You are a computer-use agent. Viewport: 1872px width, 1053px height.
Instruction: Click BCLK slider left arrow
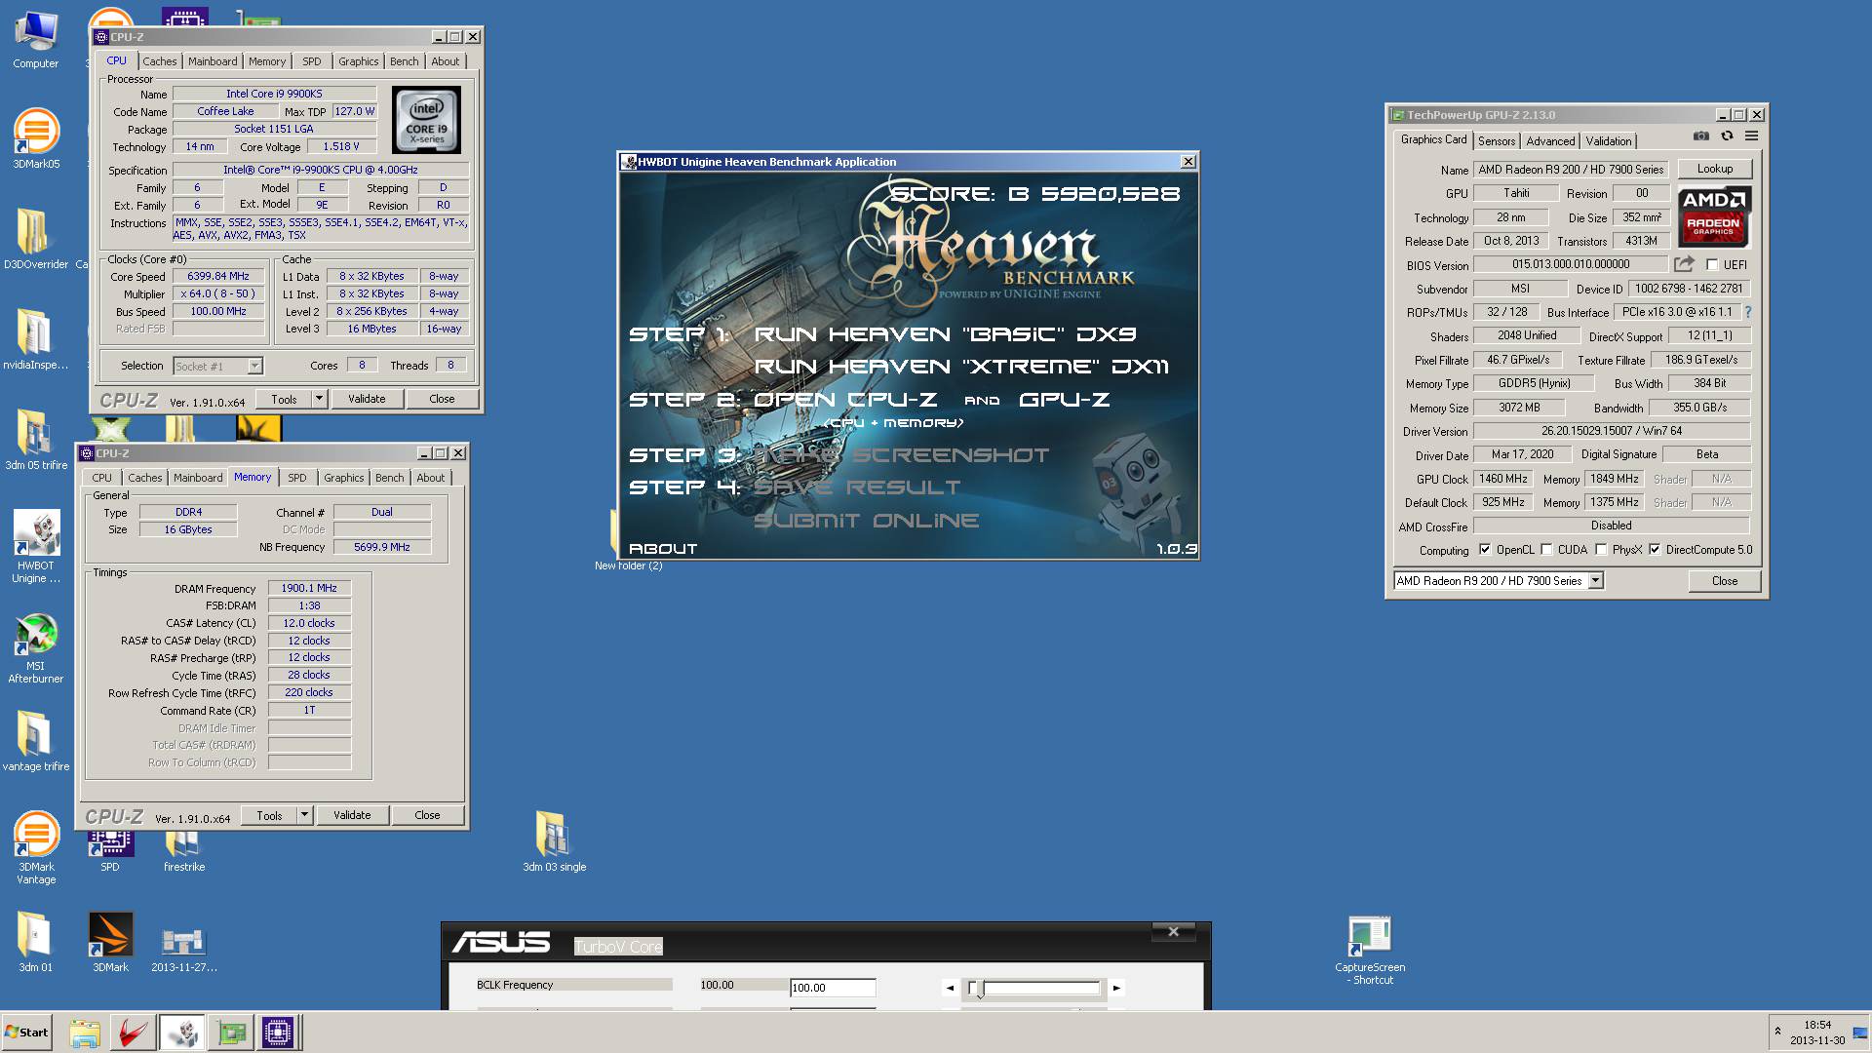950,988
